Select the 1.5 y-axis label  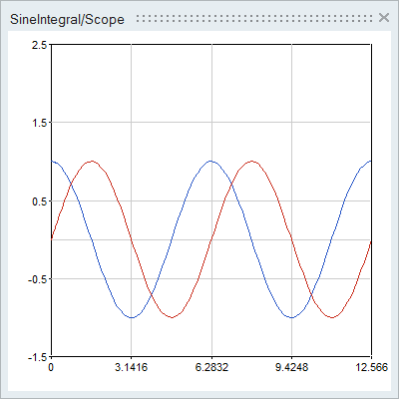click(39, 123)
